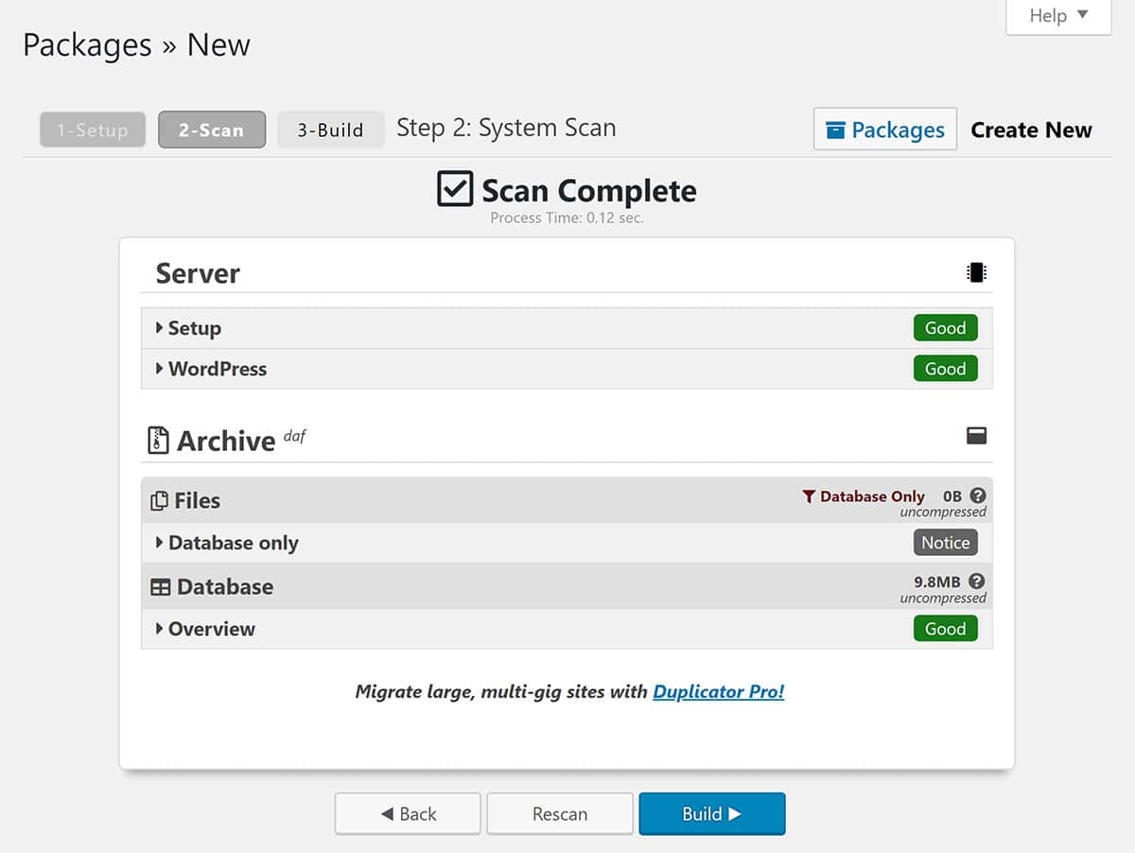Select the 3-Build step tab
This screenshot has height=853, width=1135.
[x=330, y=131]
